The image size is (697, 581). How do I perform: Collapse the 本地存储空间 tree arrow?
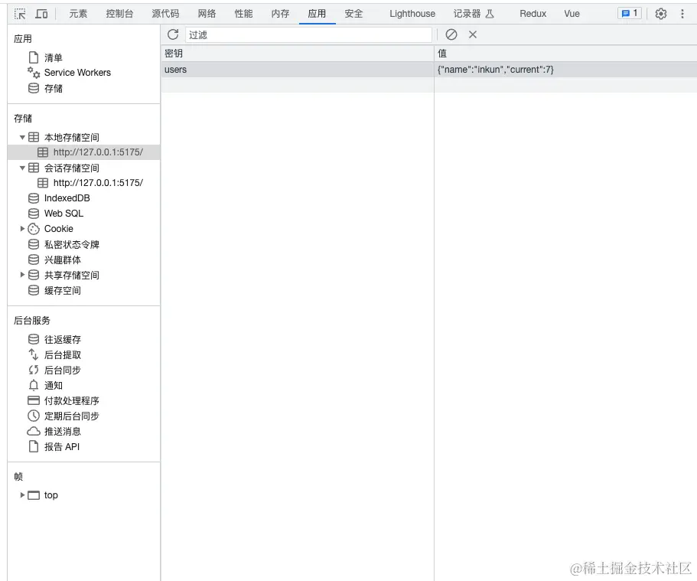(22, 138)
